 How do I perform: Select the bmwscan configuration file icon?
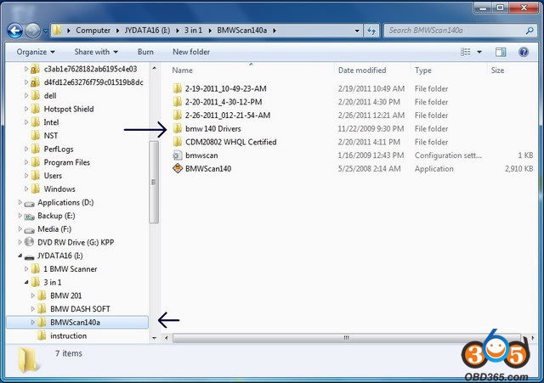click(x=178, y=155)
